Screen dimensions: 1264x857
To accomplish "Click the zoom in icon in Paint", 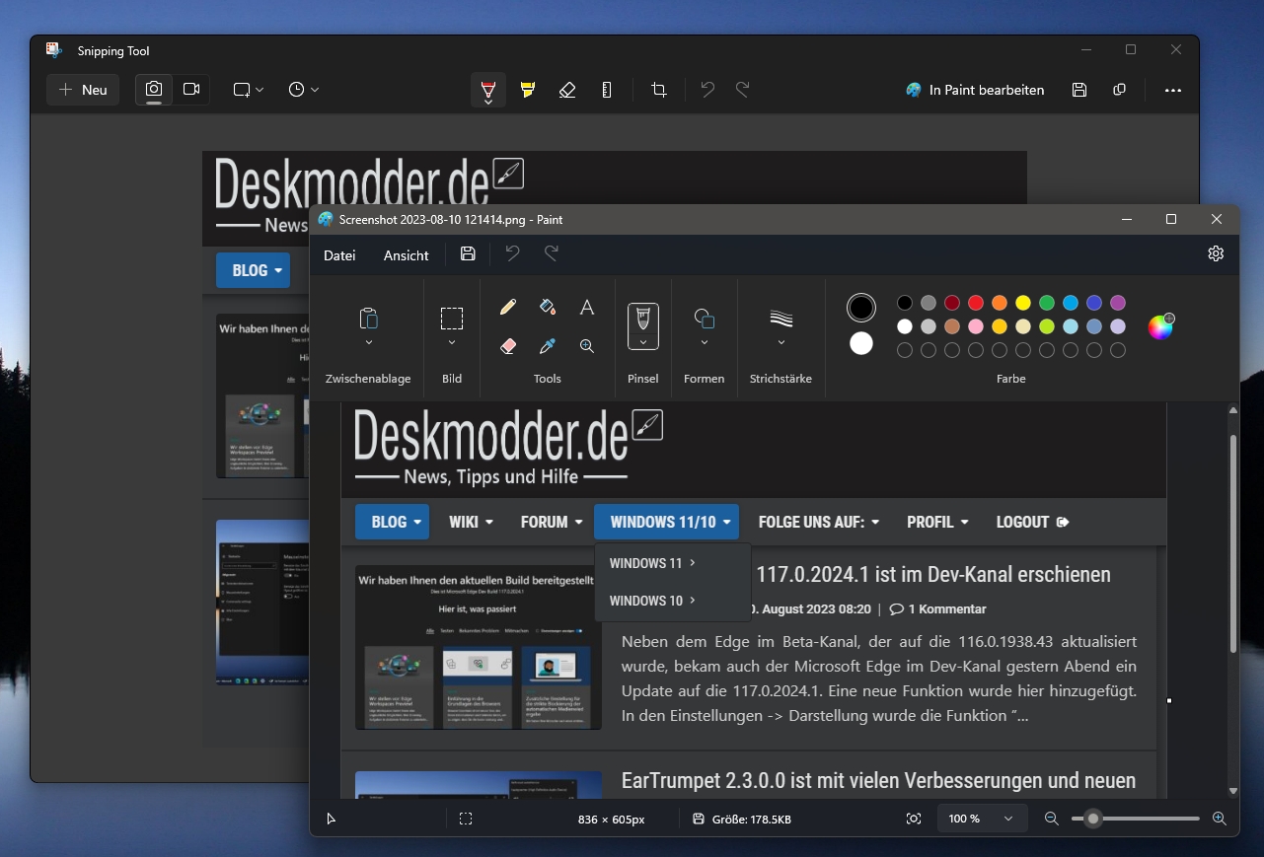I will (x=1220, y=819).
